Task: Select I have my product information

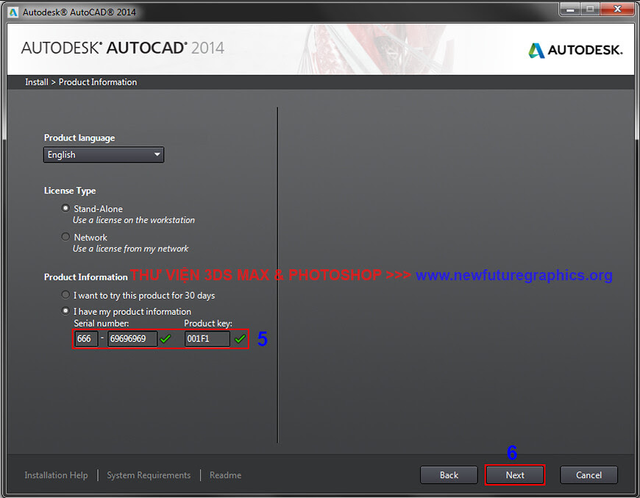Action: (65, 311)
